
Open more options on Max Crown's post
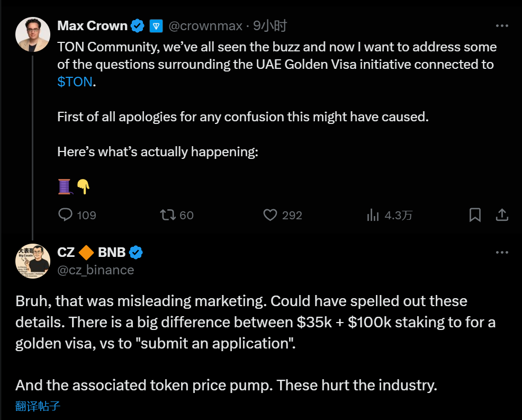click(502, 25)
